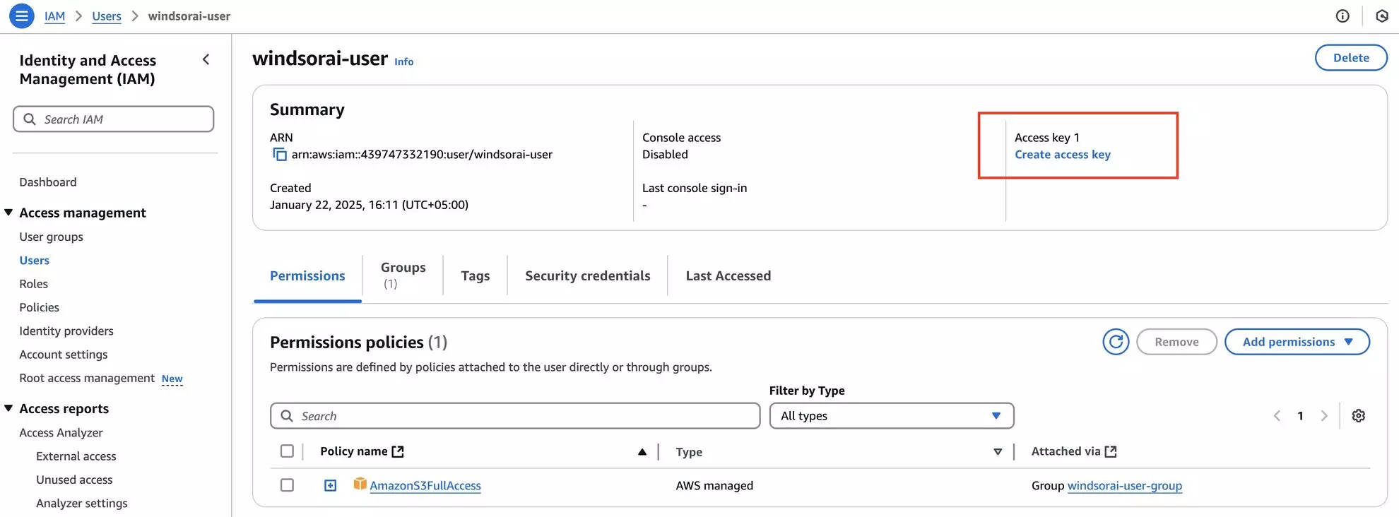Open table preferences gear icon
Screen dimensions: 1399x517
click(1358, 416)
